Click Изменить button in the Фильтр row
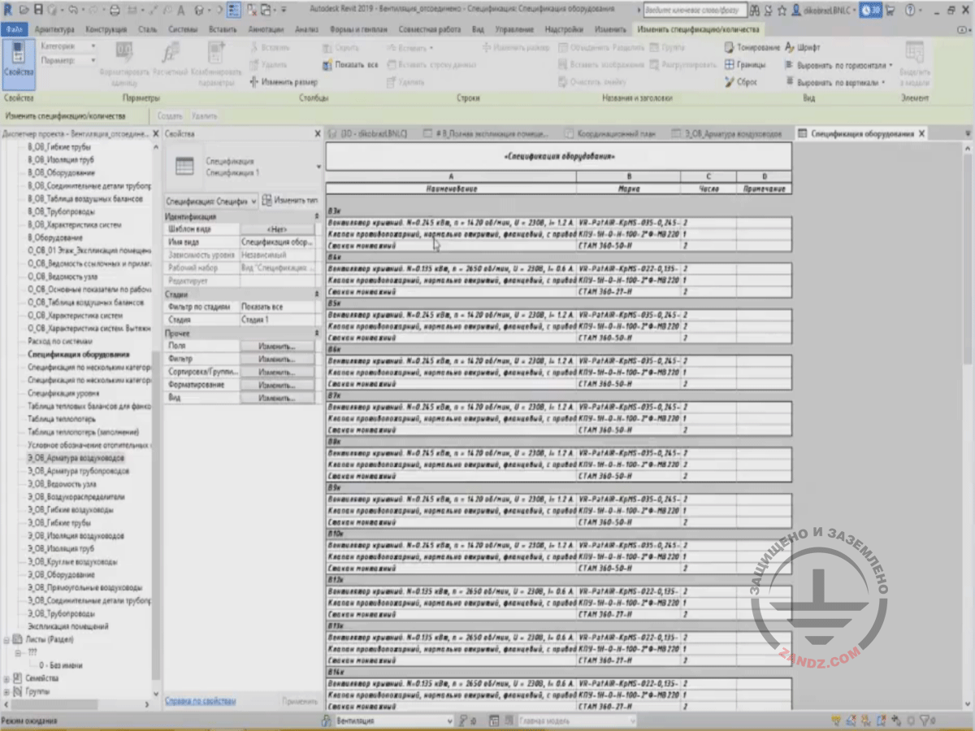 276,359
